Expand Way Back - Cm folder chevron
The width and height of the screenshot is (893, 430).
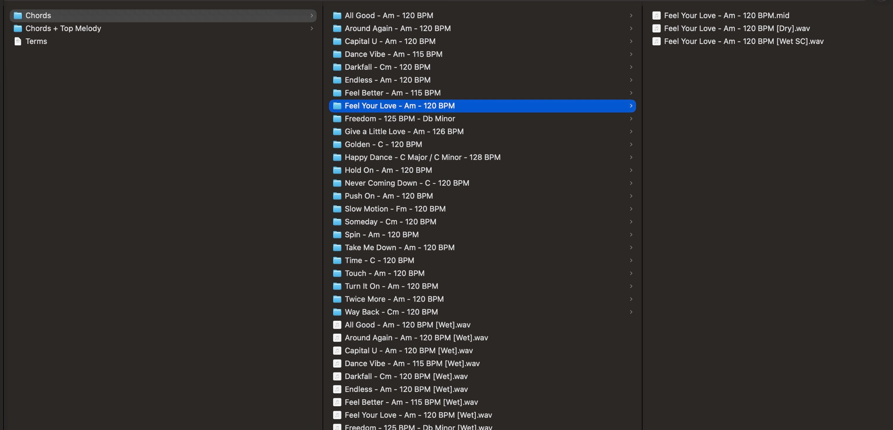coord(631,312)
